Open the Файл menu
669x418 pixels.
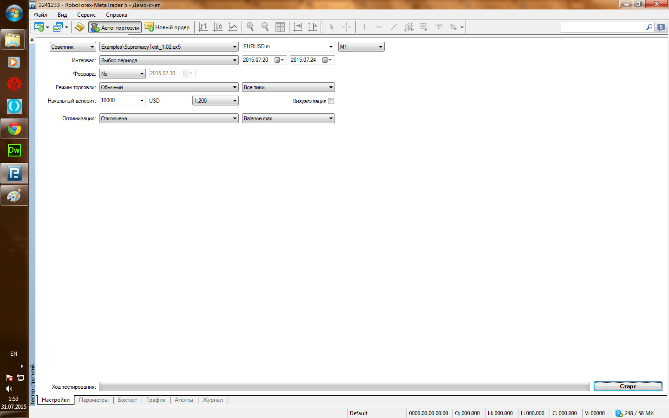pyautogui.click(x=41, y=15)
